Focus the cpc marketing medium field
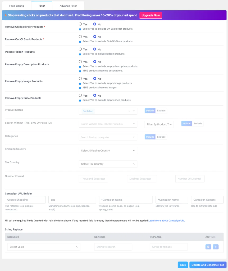Viewport: 228px width, 271px height. point(72,200)
